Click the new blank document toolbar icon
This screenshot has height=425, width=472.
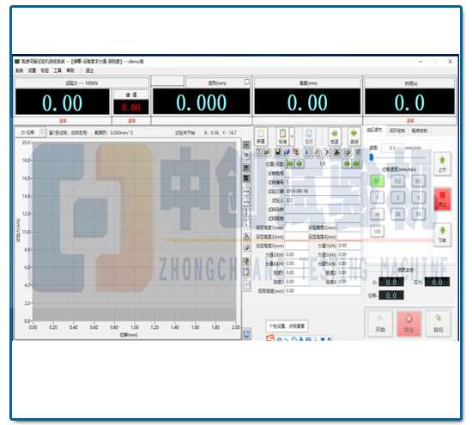click(258, 152)
